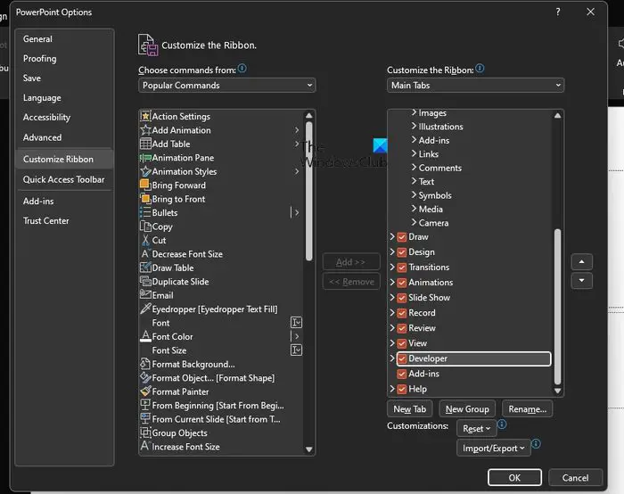The image size is (624, 494).
Task: Click the Bring Forward icon
Action: (144, 185)
